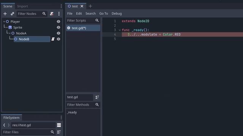Open the Edit menu

point(79,14)
